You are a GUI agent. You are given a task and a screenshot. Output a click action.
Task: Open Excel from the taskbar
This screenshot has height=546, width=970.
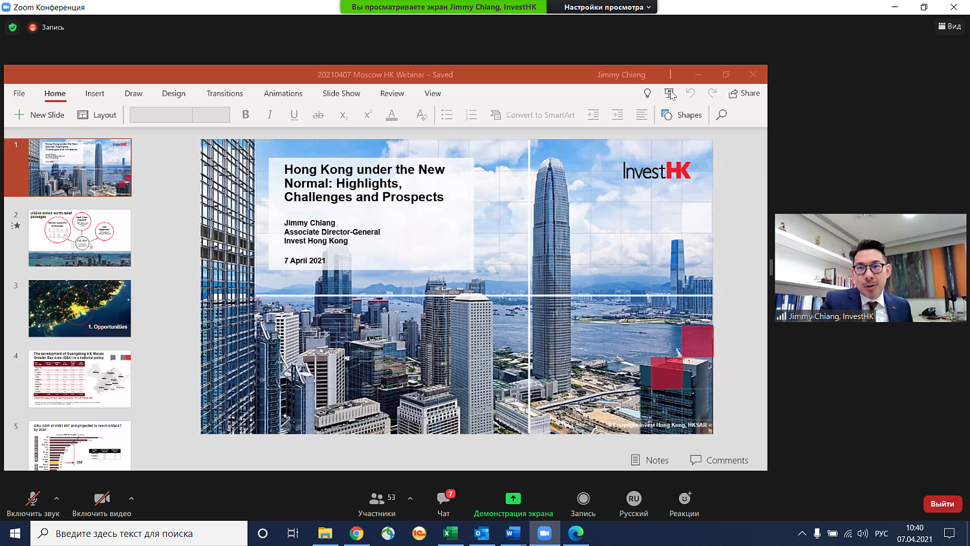451,533
